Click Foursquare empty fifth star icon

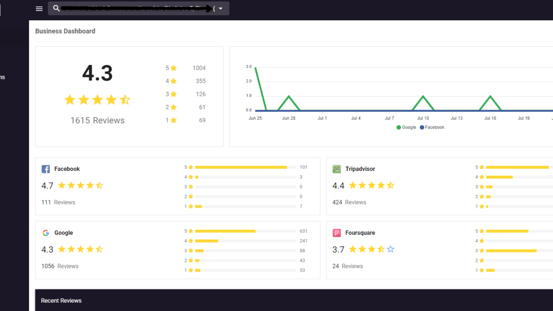pos(391,249)
